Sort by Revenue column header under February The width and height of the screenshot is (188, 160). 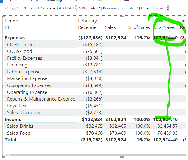87,27
